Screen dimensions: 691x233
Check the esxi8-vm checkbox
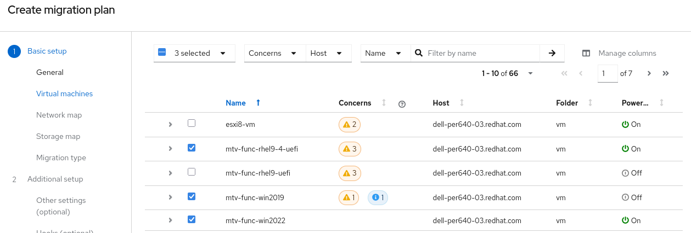pyautogui.click(x=192, y=124)
